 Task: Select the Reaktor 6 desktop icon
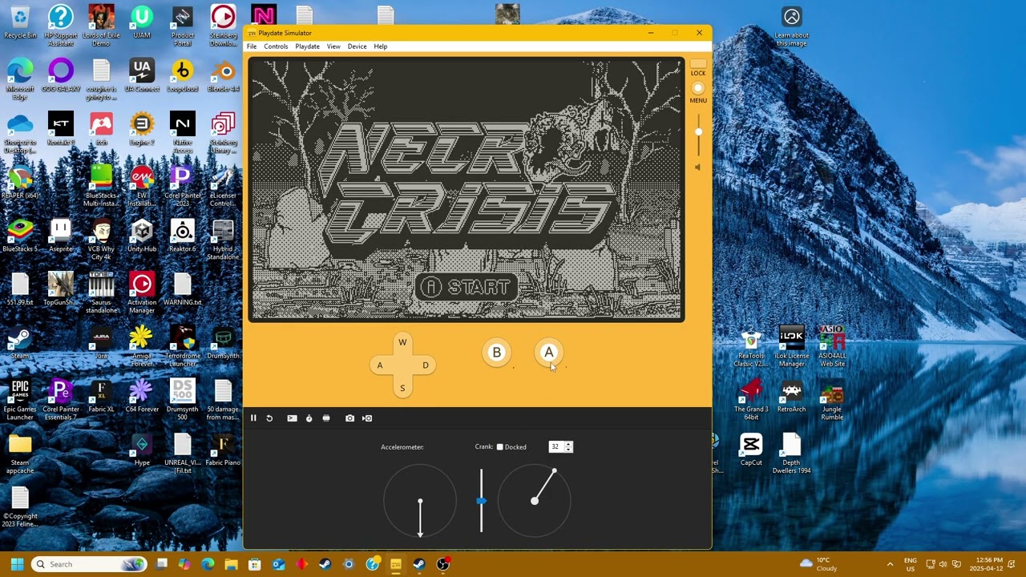[x=182, y=236]
